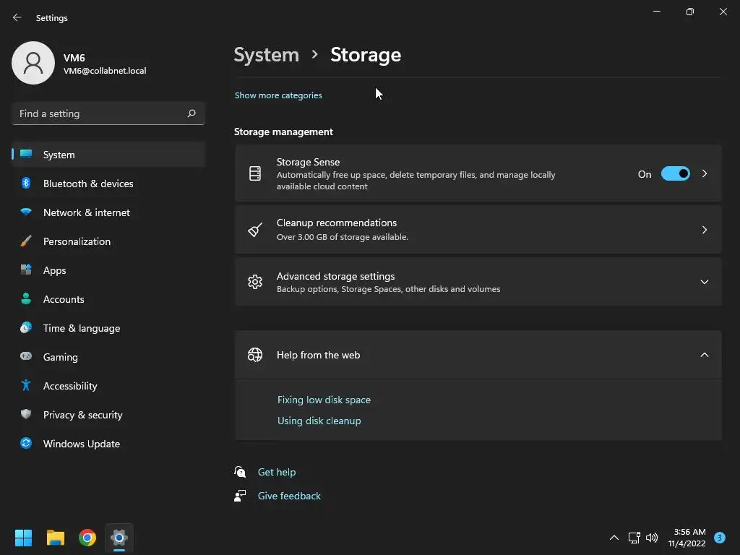Viewport: 740px width, 555px height.
Task: Expand Advanced storage settings chevron
Action: point(705,282)
